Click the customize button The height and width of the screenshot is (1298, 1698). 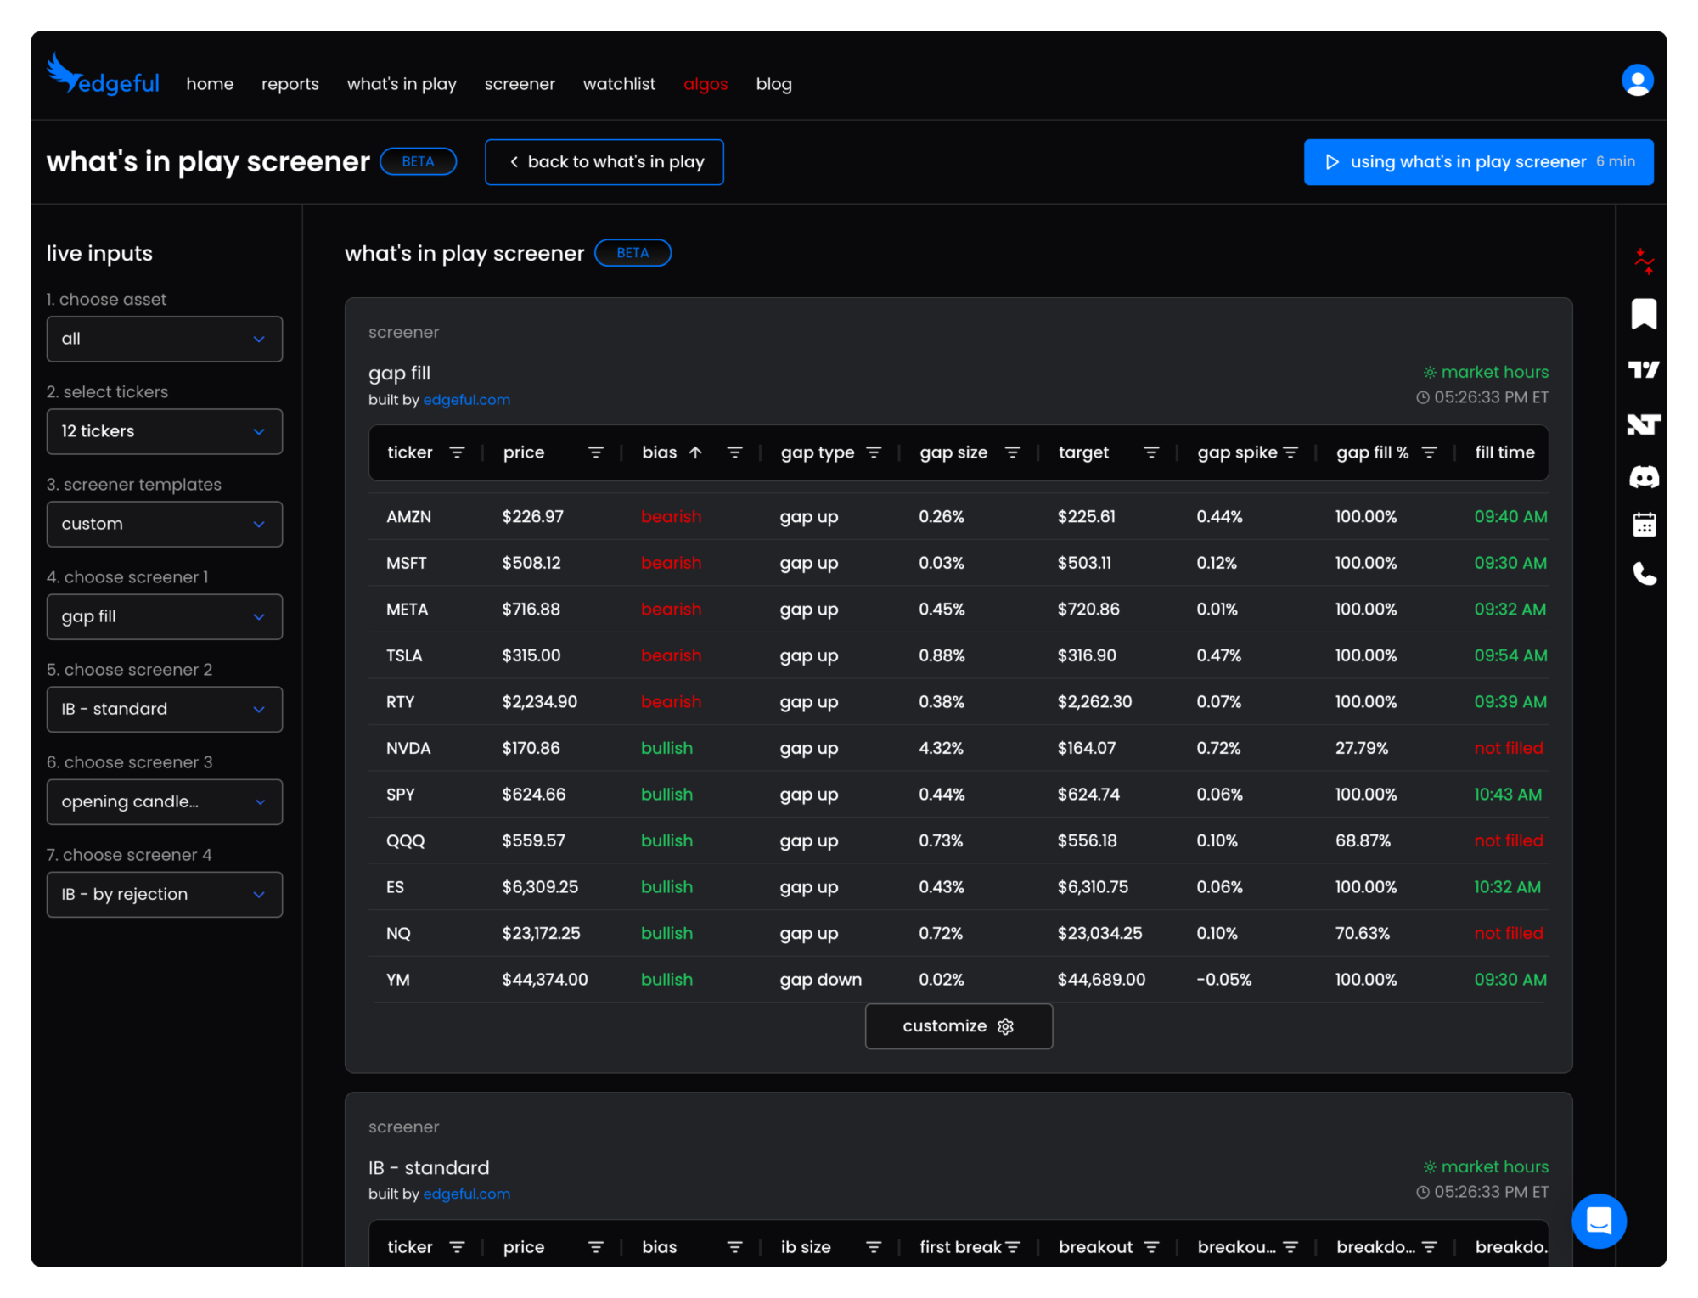coord(959,1026)
